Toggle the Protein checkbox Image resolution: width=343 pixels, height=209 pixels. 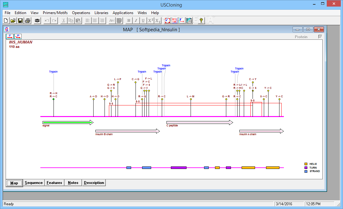(320, 37)
